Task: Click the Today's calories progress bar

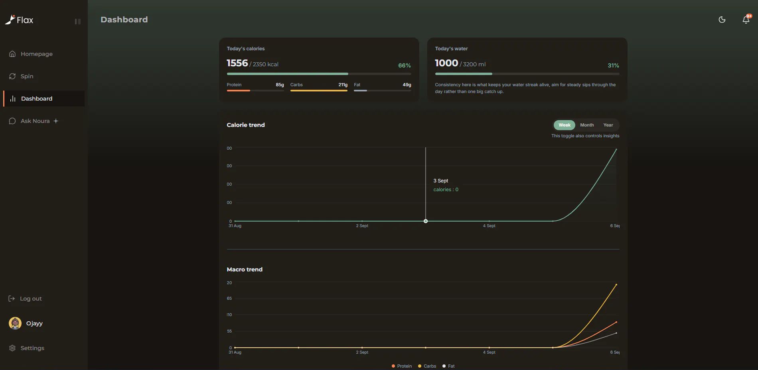Action: coord(319,74)
